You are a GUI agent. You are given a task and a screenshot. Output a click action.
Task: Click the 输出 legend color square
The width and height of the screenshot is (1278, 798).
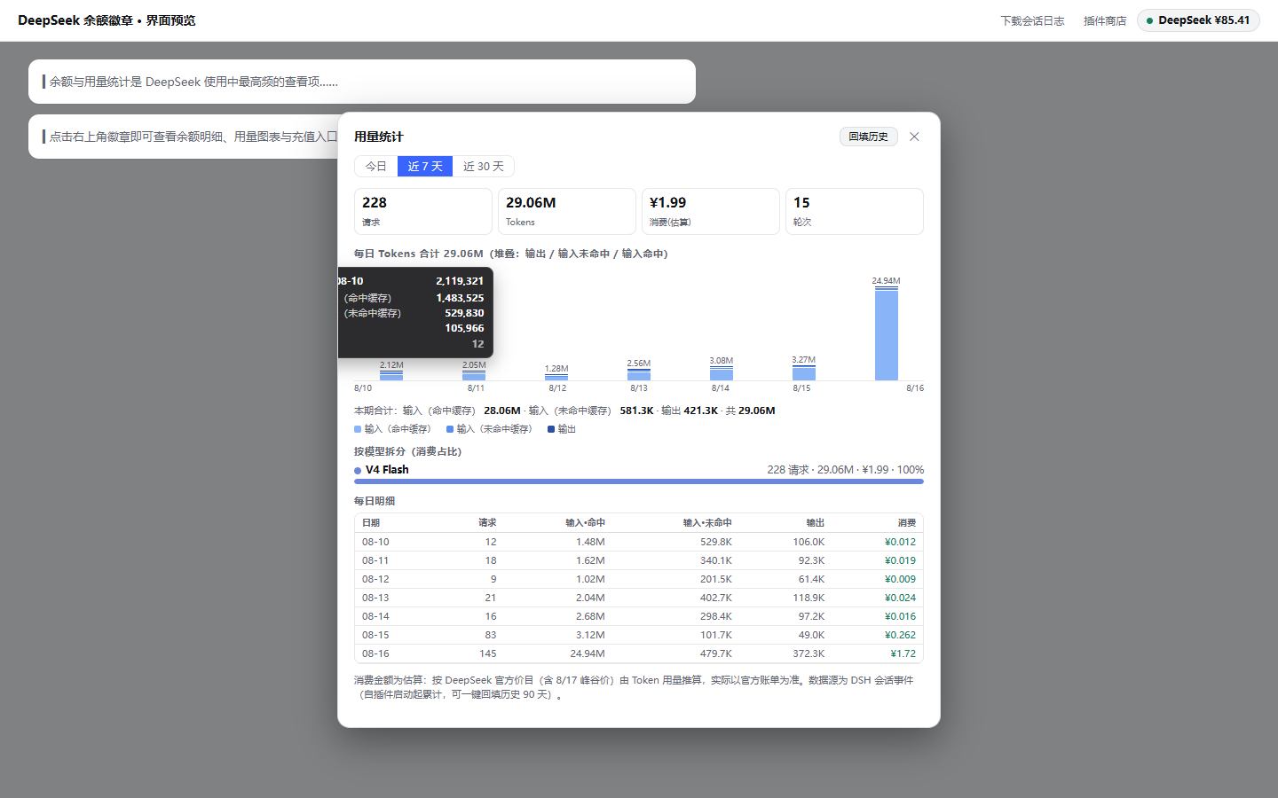[551, 429]
